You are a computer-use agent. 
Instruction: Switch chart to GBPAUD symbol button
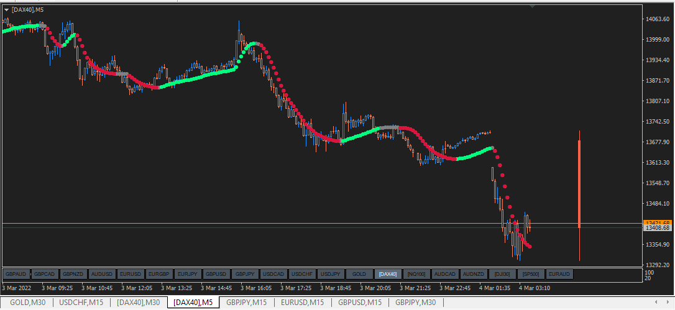[16, 274]
